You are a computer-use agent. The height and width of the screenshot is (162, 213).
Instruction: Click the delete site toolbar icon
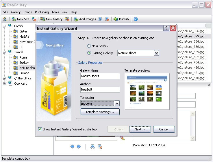34,19
